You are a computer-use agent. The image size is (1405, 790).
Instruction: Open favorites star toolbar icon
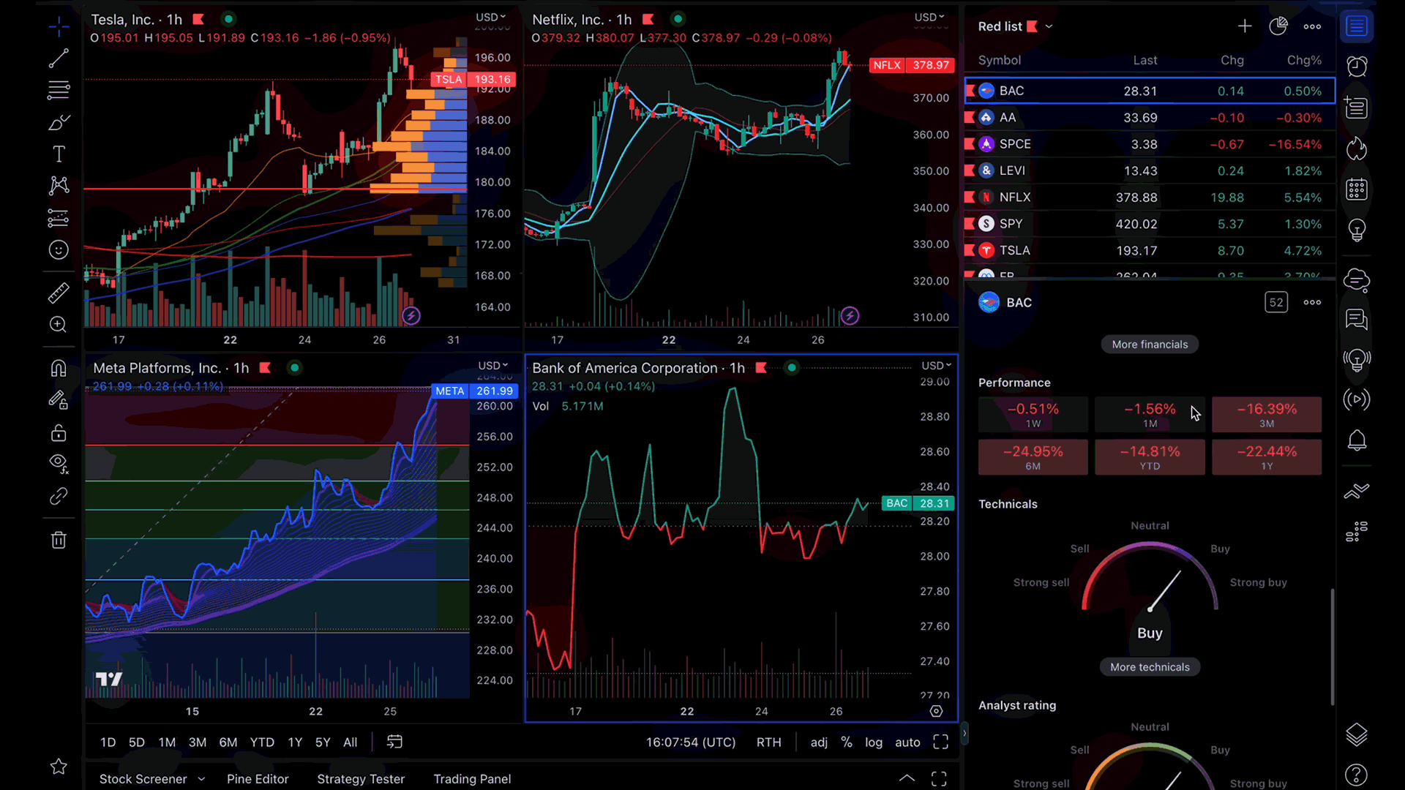coord(59,766)
